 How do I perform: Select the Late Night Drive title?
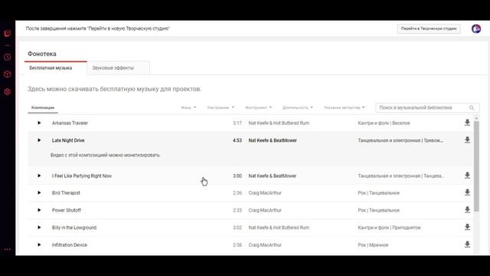point(68,140)
